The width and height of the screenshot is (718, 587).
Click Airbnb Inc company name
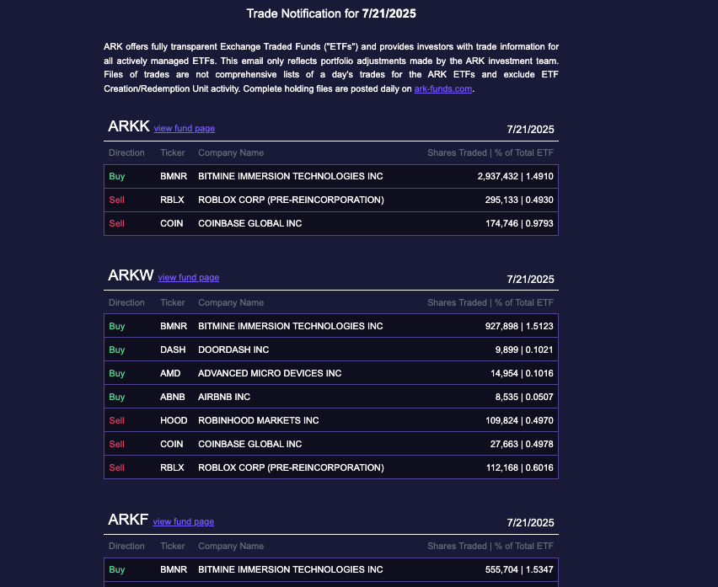coord(224,397)
